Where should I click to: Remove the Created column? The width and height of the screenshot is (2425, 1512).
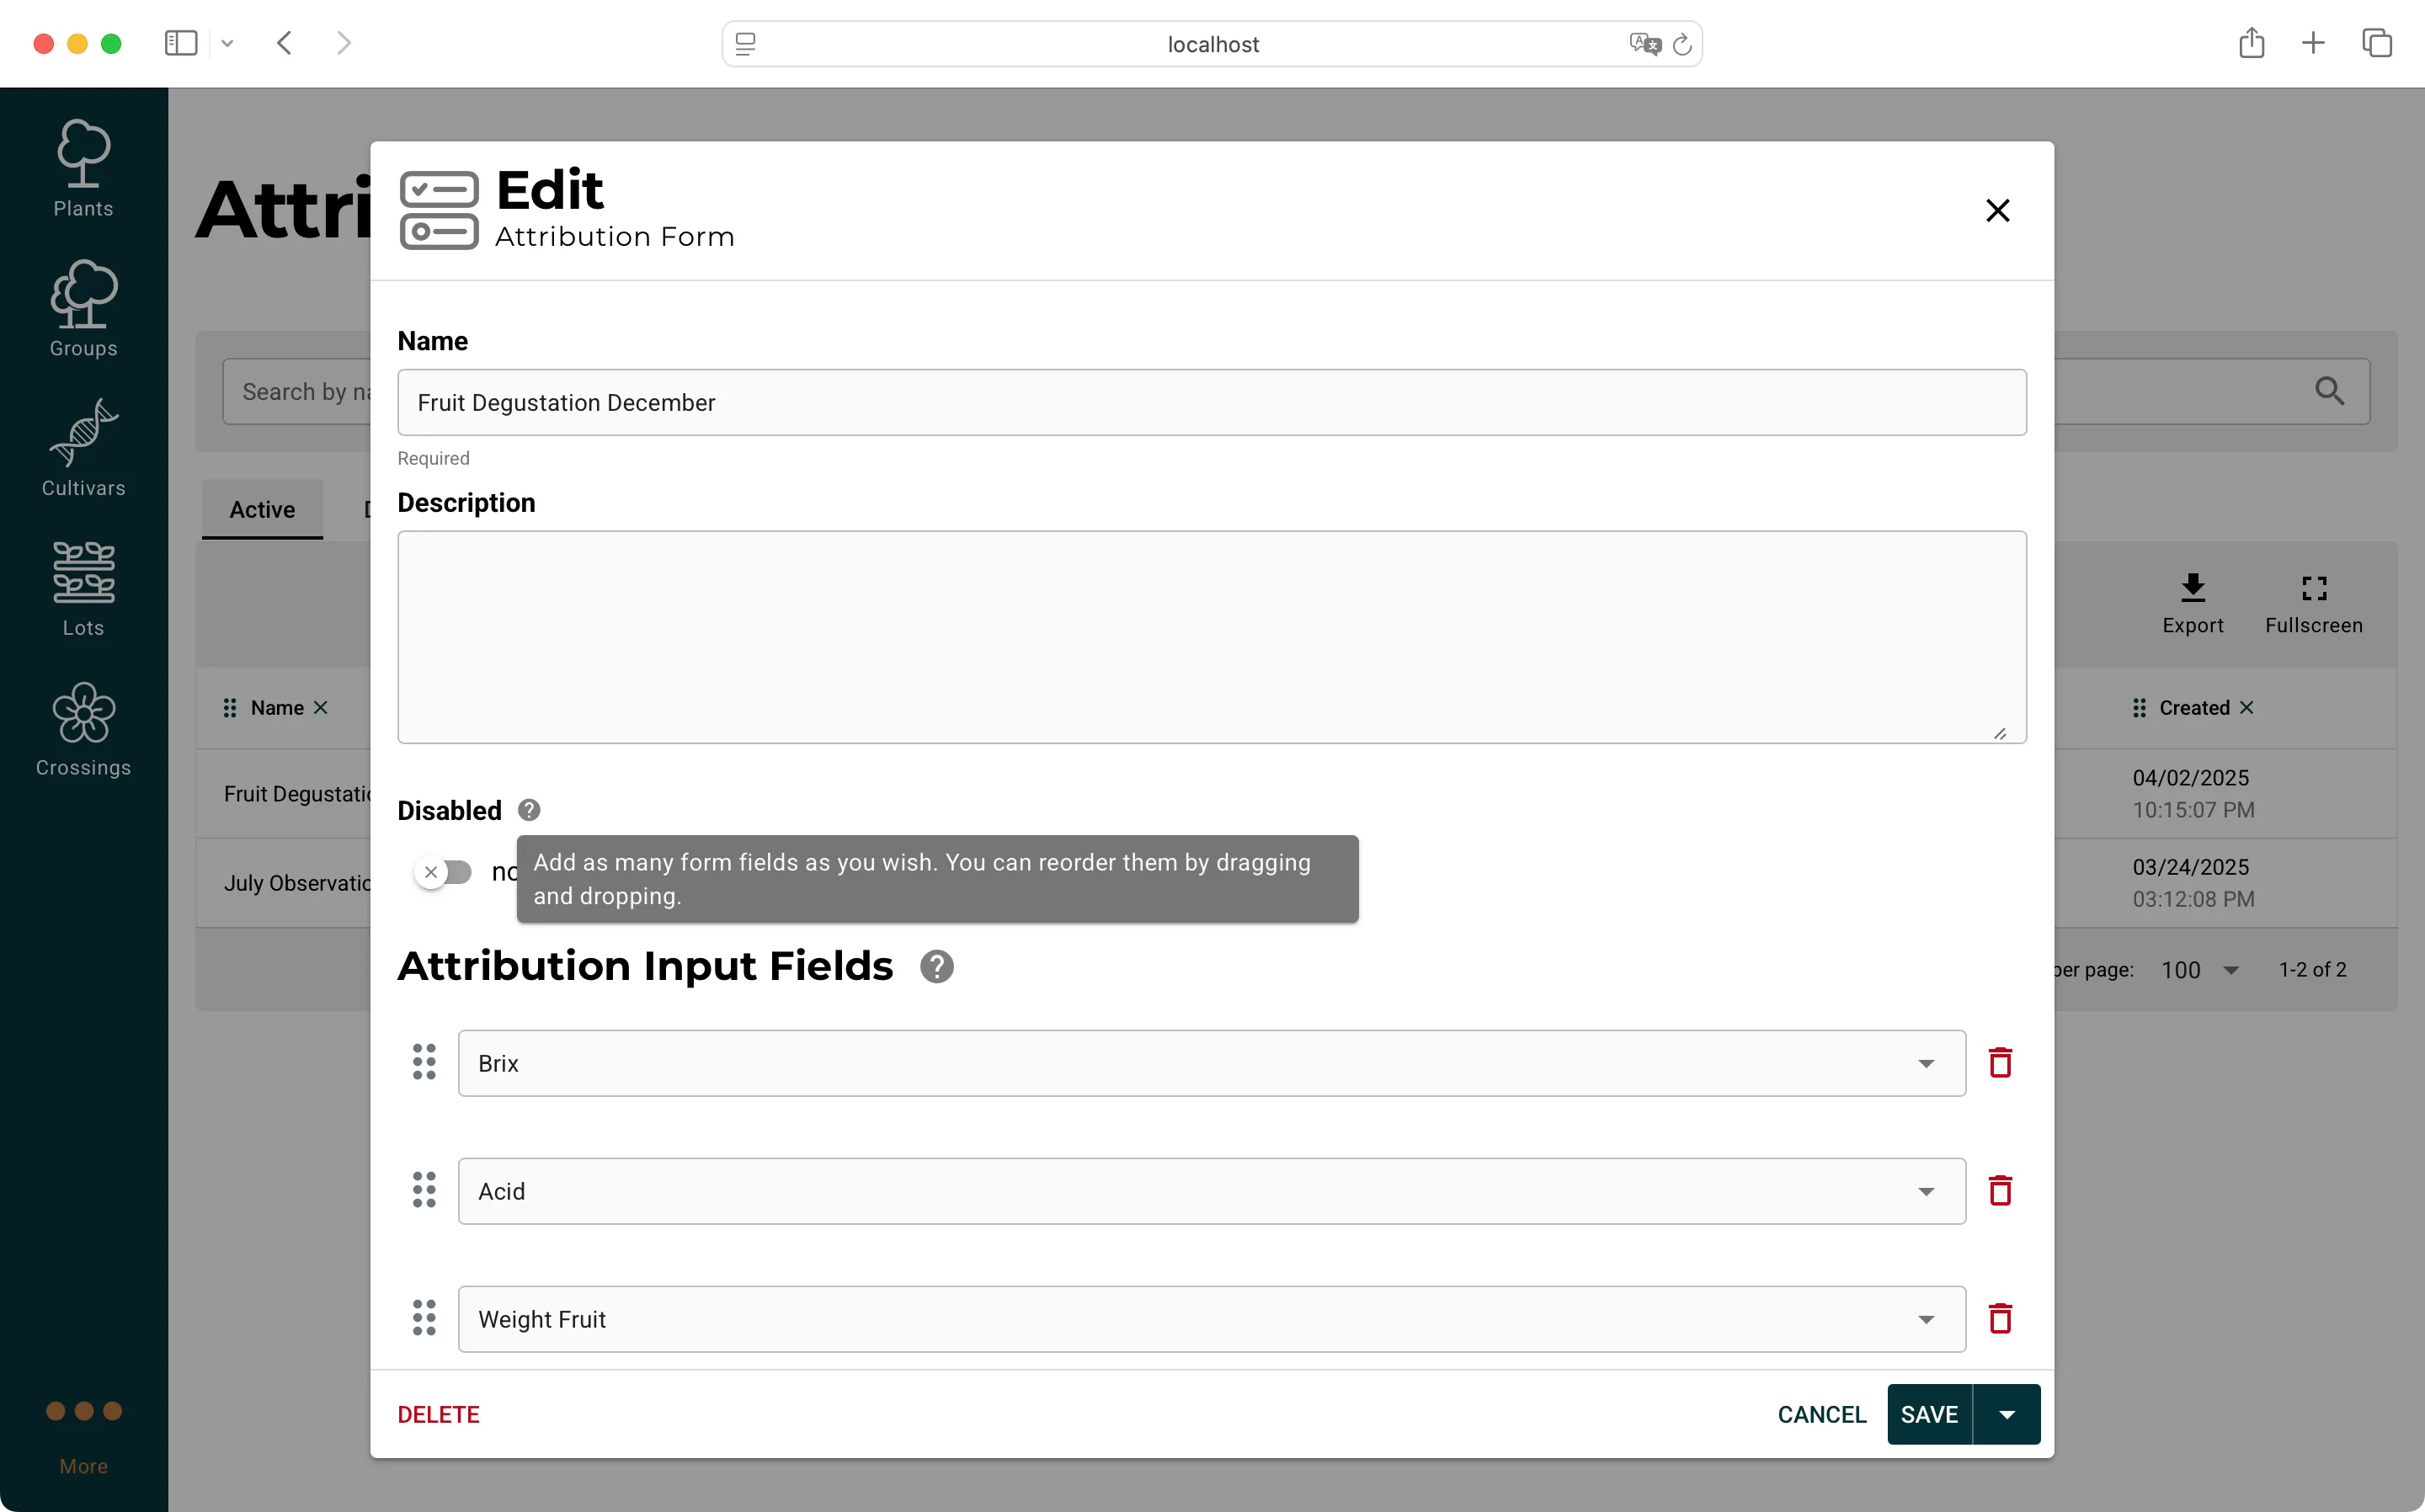pos(2247,707)
